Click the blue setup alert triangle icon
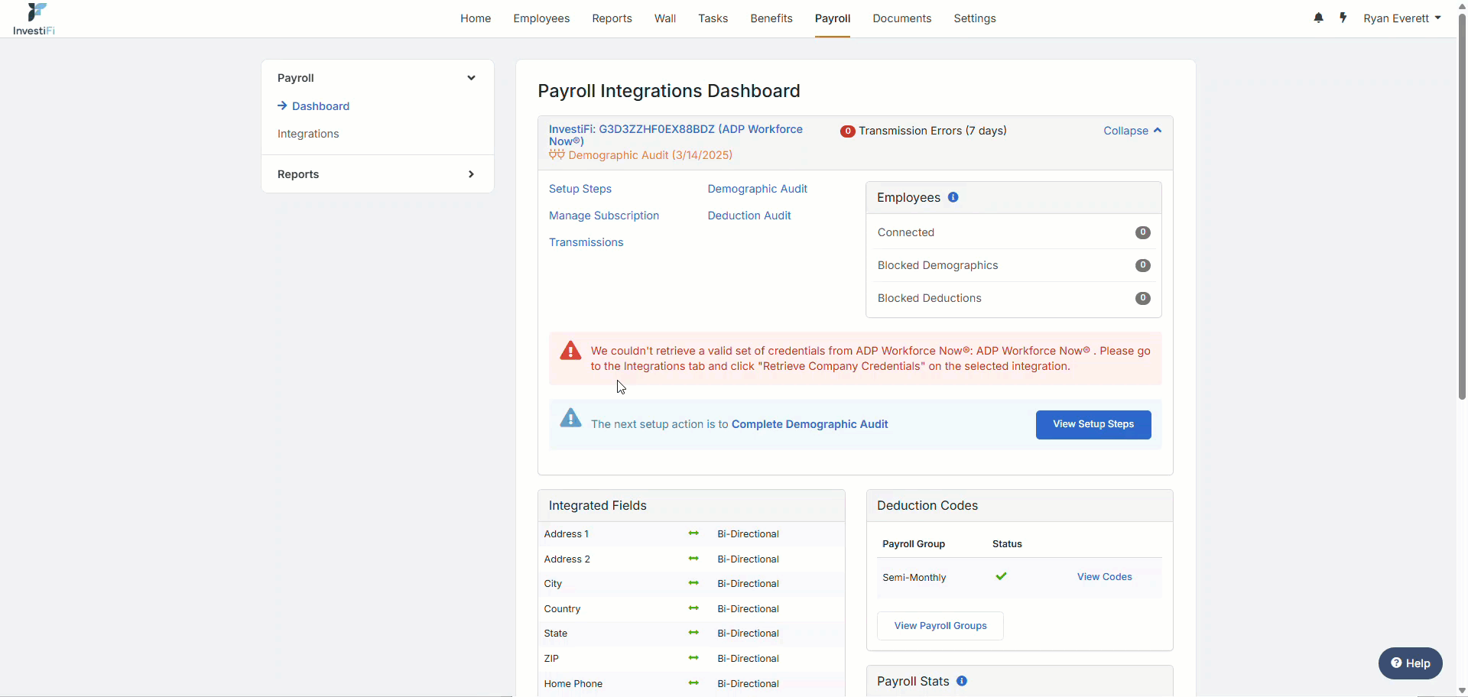Screen dimensions: 1468x697 (x=570, y=418)
